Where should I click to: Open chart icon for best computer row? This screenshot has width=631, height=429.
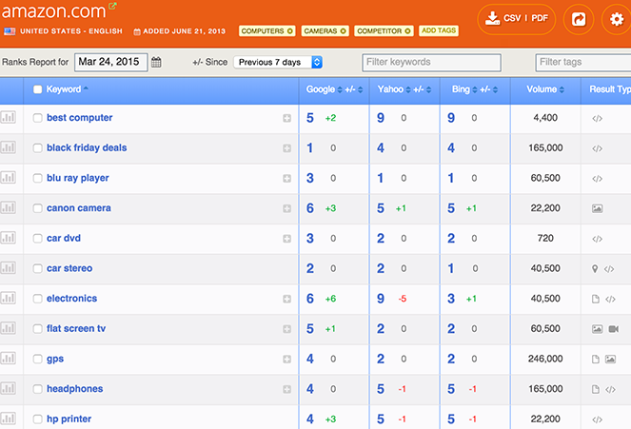click(8, 117)
